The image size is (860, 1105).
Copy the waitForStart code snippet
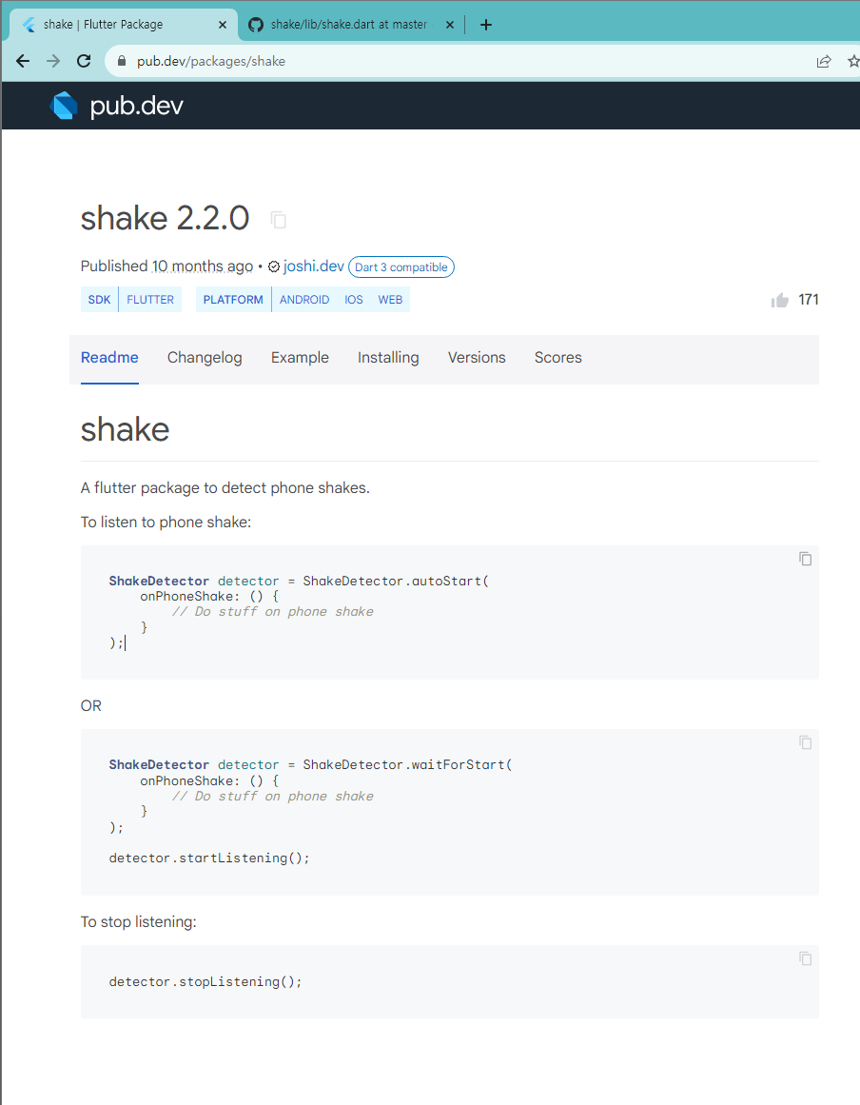click(x=805, y=742)
